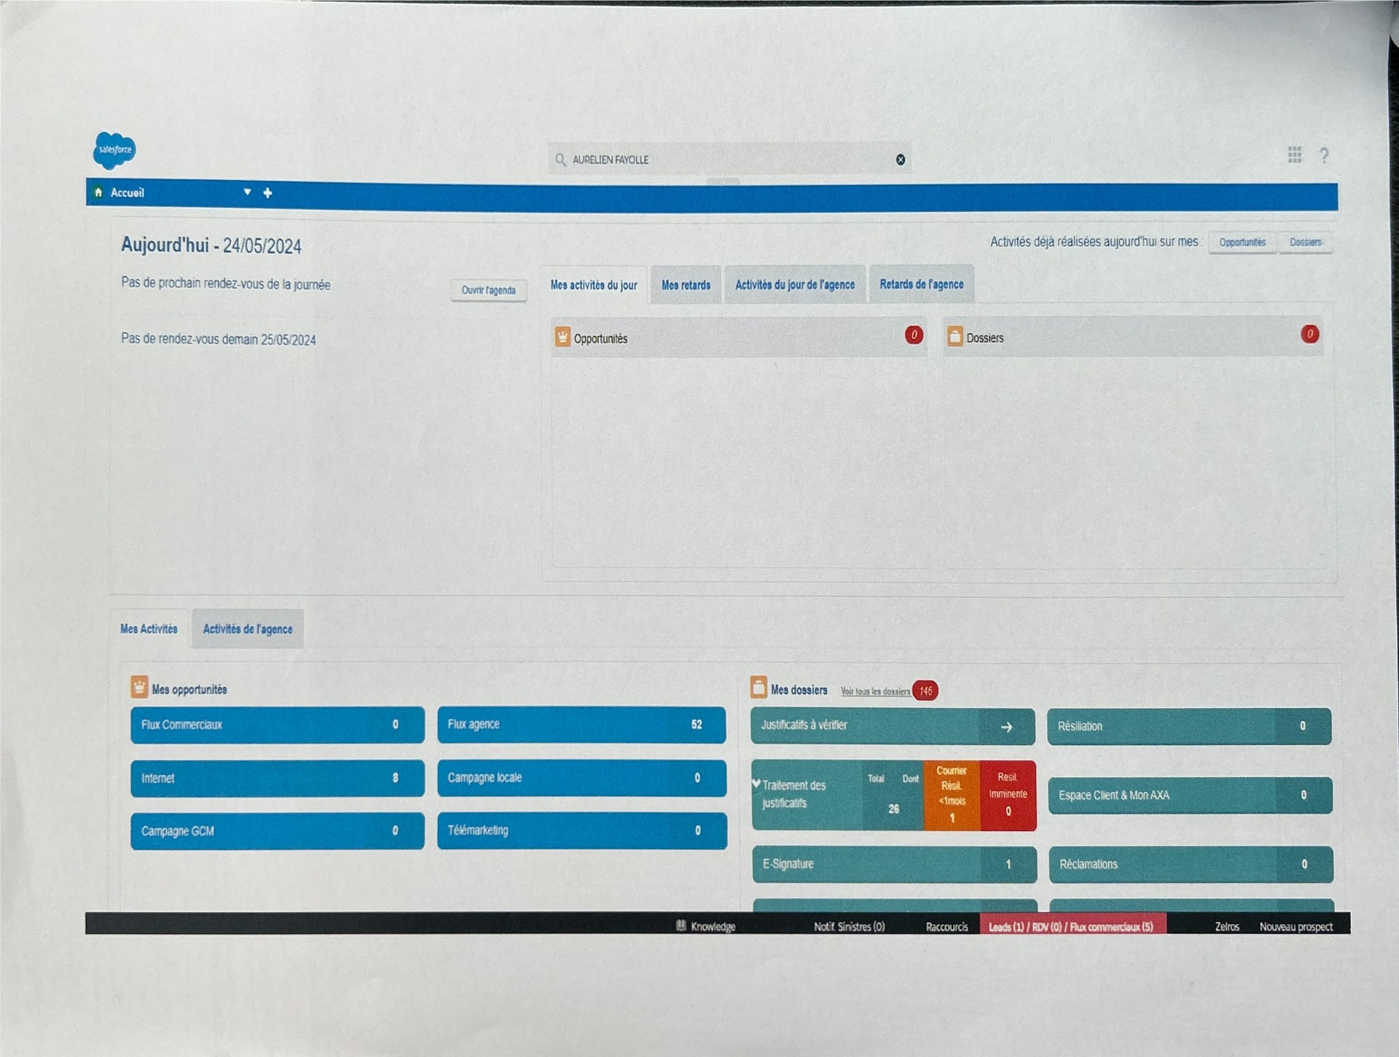Click the red Résil. Imminente tile

point(1008,795)
